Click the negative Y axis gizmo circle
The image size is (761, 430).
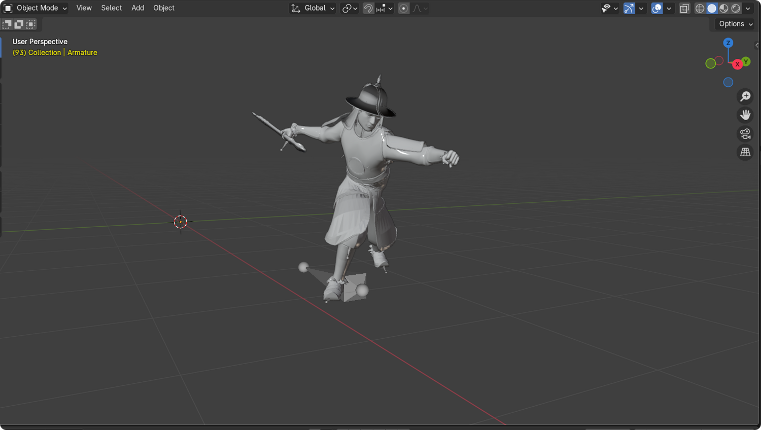click(x=710, y=63)
